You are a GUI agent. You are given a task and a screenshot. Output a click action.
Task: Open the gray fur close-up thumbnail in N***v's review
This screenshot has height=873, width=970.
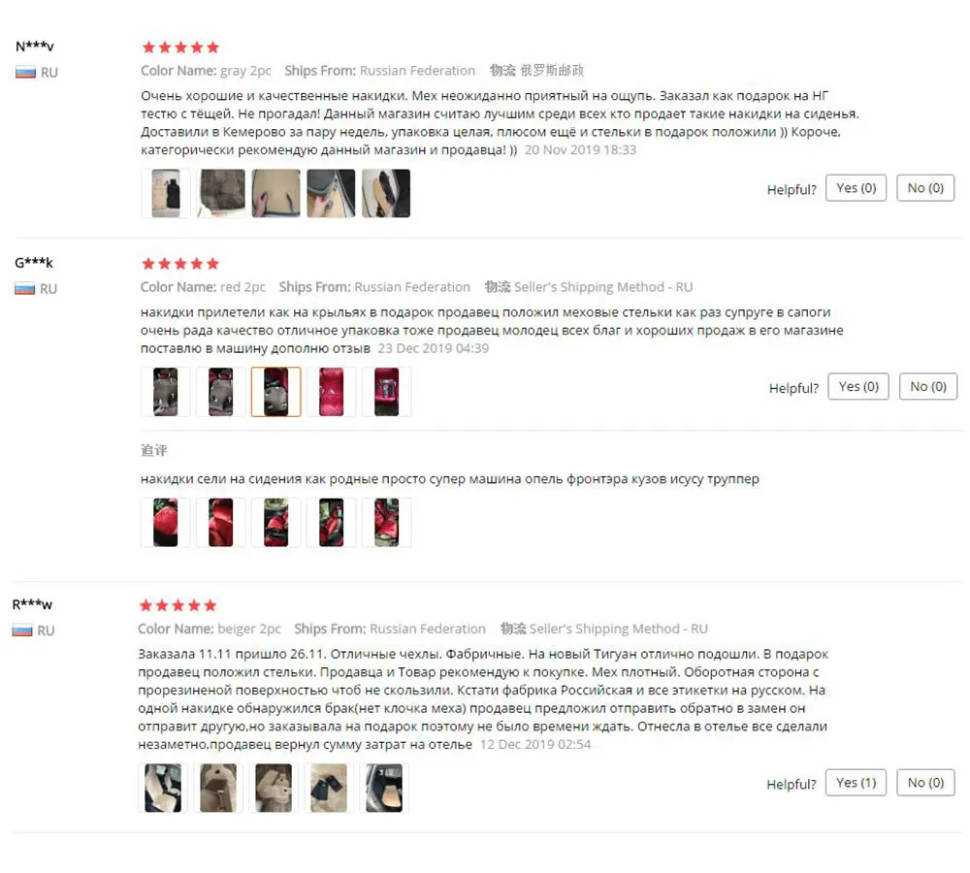tap(221, 193)
